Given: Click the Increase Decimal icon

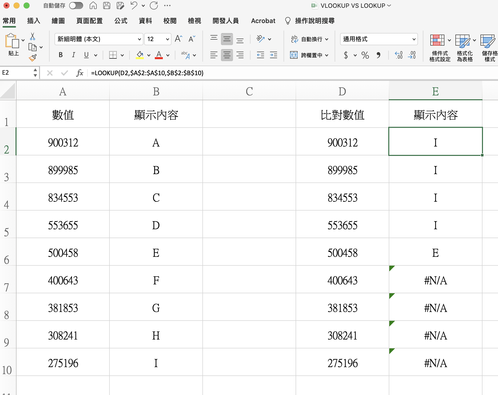Looking at the screenshot, I should click(x=398, y=55).
